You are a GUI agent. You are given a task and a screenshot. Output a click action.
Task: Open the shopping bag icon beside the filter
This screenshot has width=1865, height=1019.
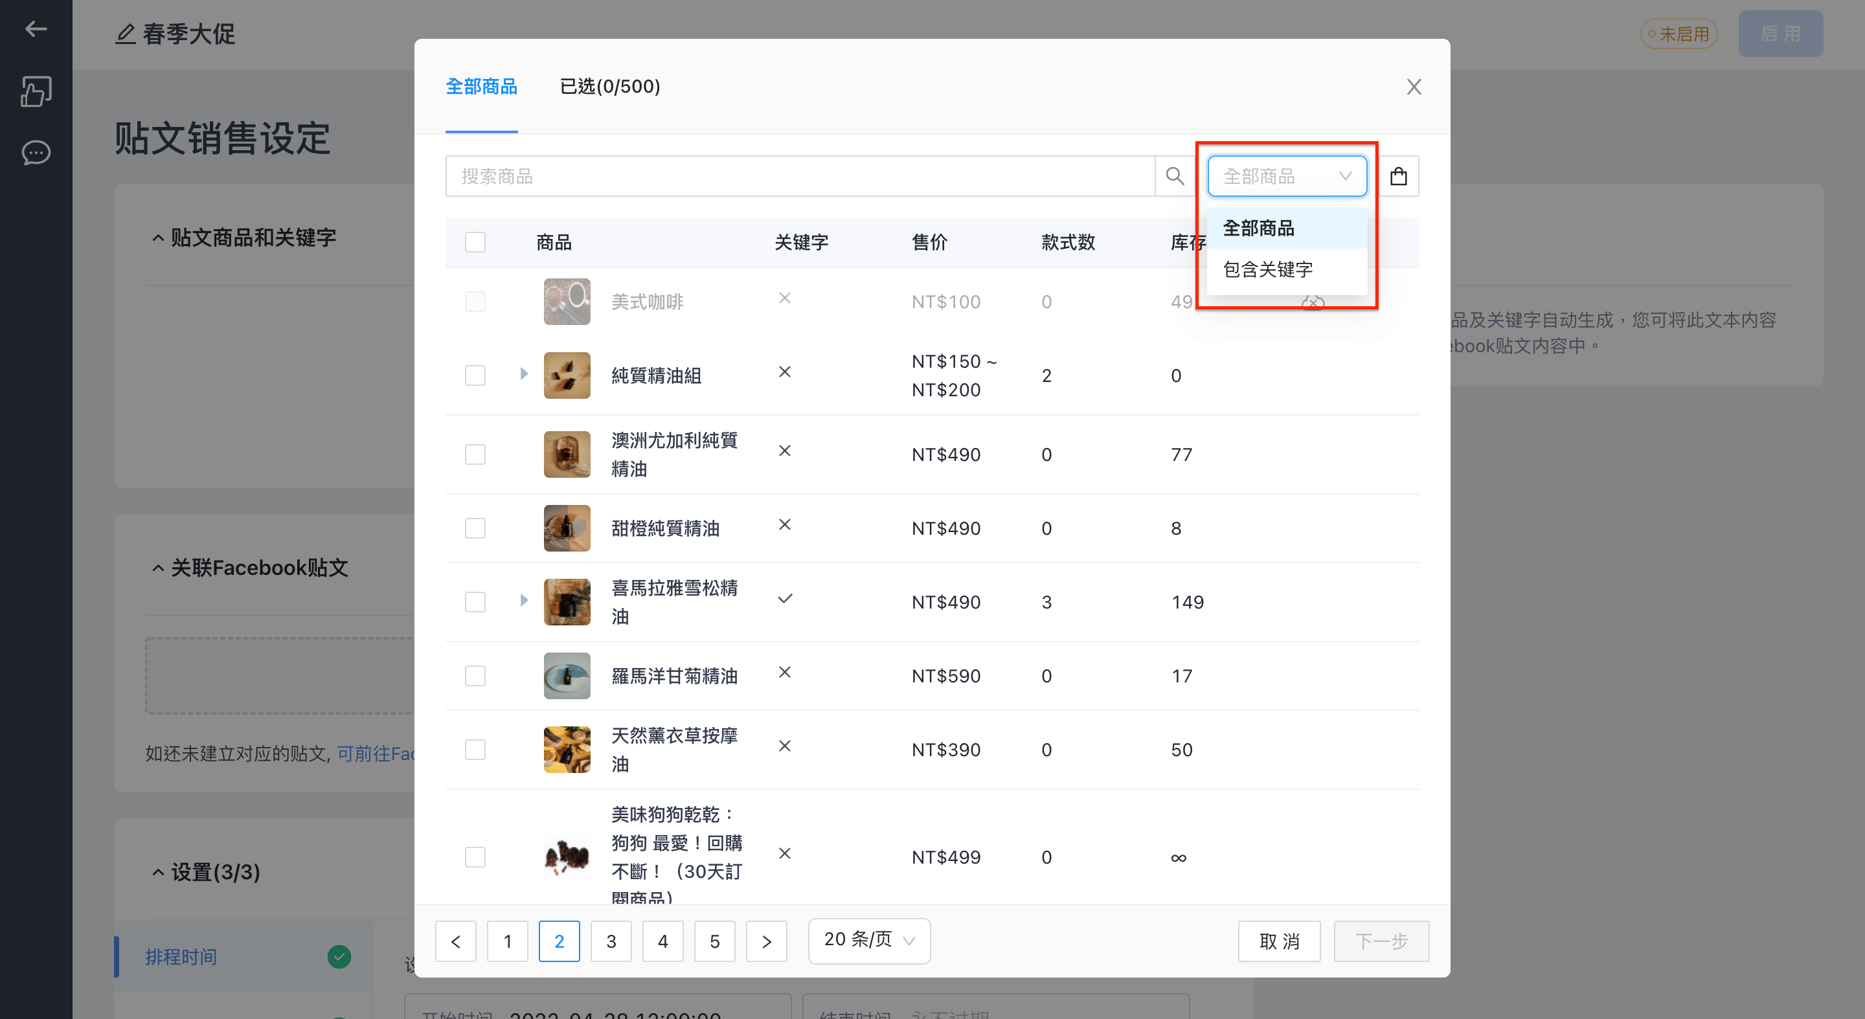(1398, 176)
